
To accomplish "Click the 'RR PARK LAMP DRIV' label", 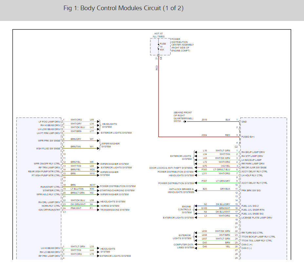I will [253, 164].
